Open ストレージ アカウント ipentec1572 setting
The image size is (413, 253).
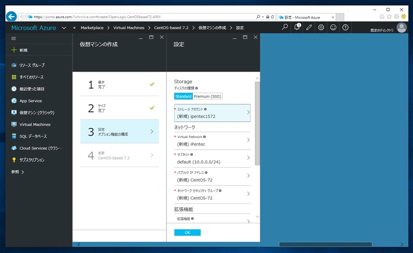point(212,113)
